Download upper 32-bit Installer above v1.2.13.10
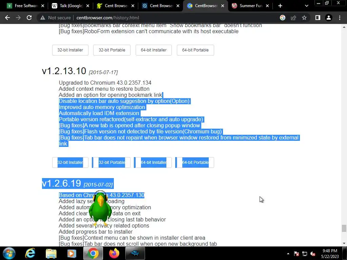Screen dimensions: 347x260 pyautogui.click(x=70, y=50)
